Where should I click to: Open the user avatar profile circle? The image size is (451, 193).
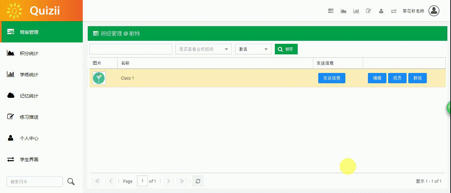pos(434,11)
